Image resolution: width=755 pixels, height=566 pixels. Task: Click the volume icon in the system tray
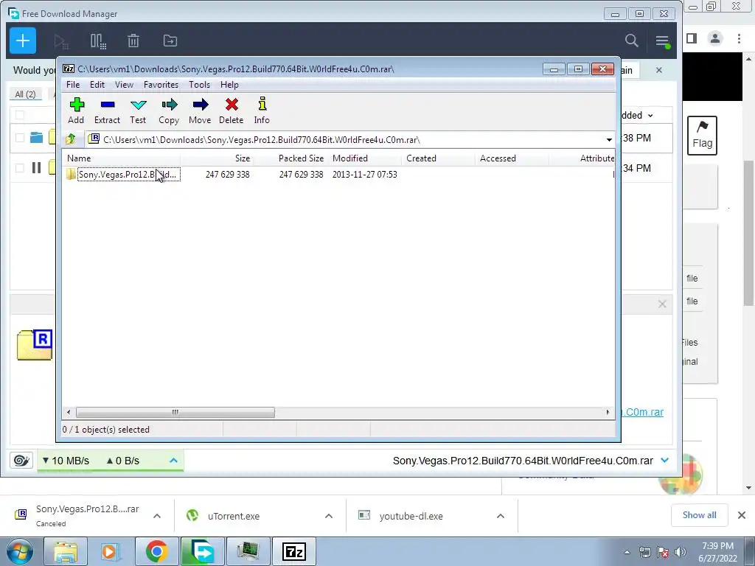pyautogui.click(x=680, y=552)
